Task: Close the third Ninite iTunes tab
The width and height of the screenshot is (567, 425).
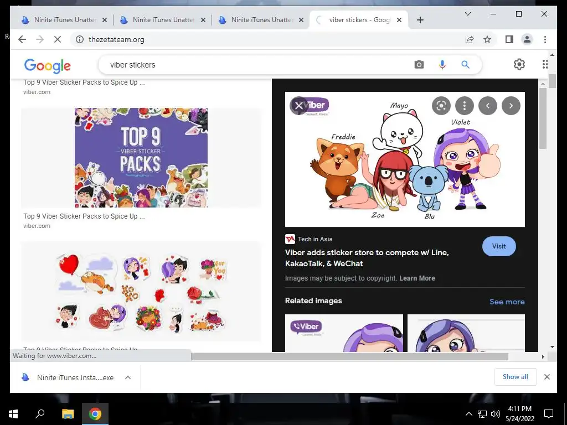Action: pyautogui.click(x=301, y=20)
